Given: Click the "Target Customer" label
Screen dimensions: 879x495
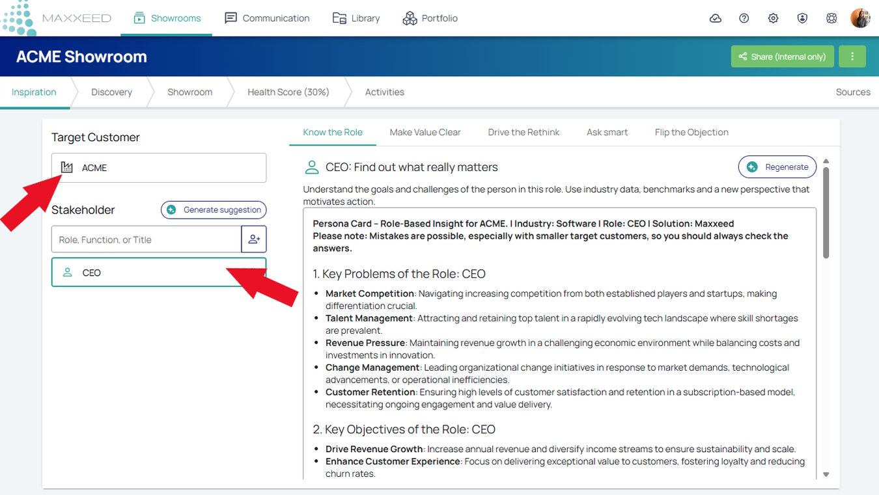Looking at the screenshot, I should coord(96,137).
